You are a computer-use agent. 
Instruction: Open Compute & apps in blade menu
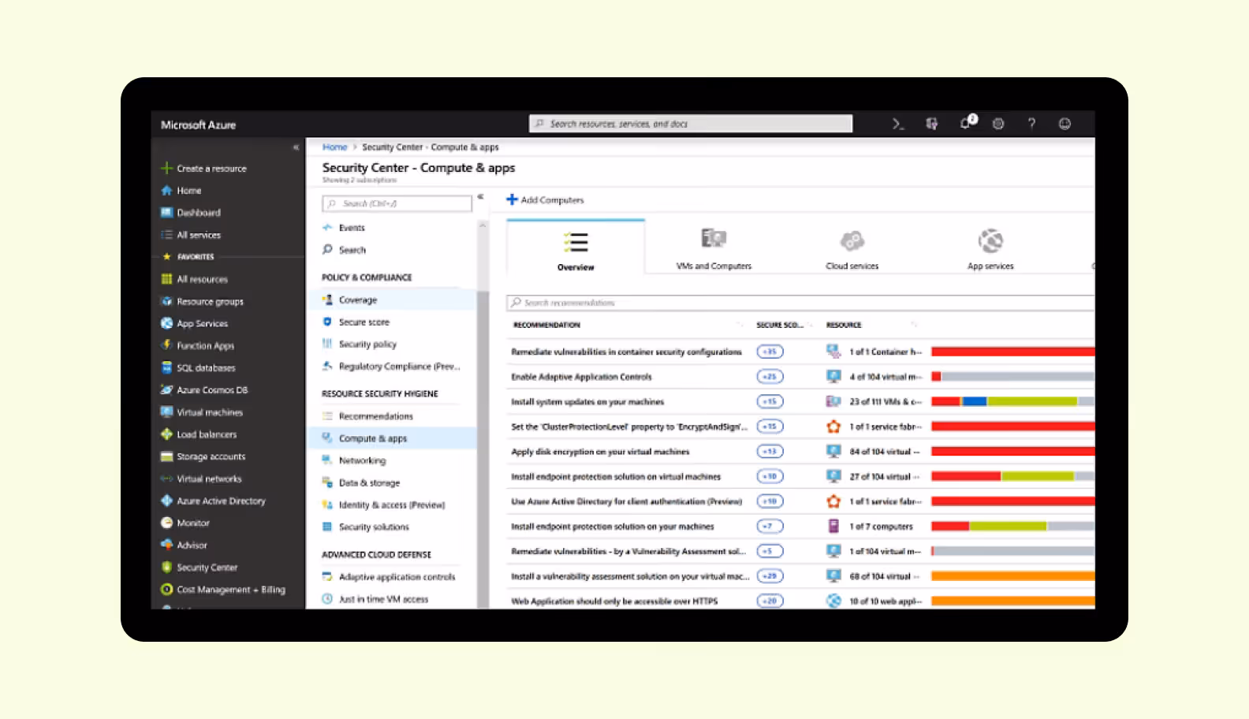pos(392,438)
